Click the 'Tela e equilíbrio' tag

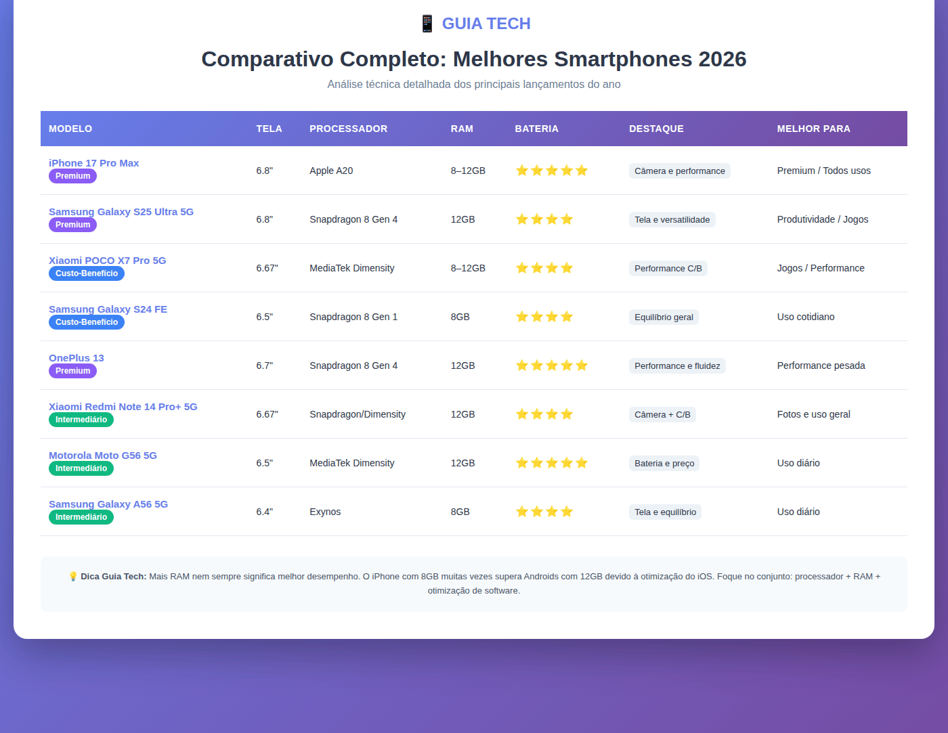(666, 512)
